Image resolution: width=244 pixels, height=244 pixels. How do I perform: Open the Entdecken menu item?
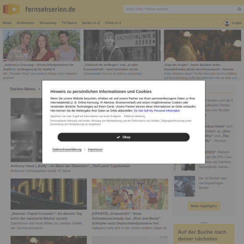click(x=26, y=23)
